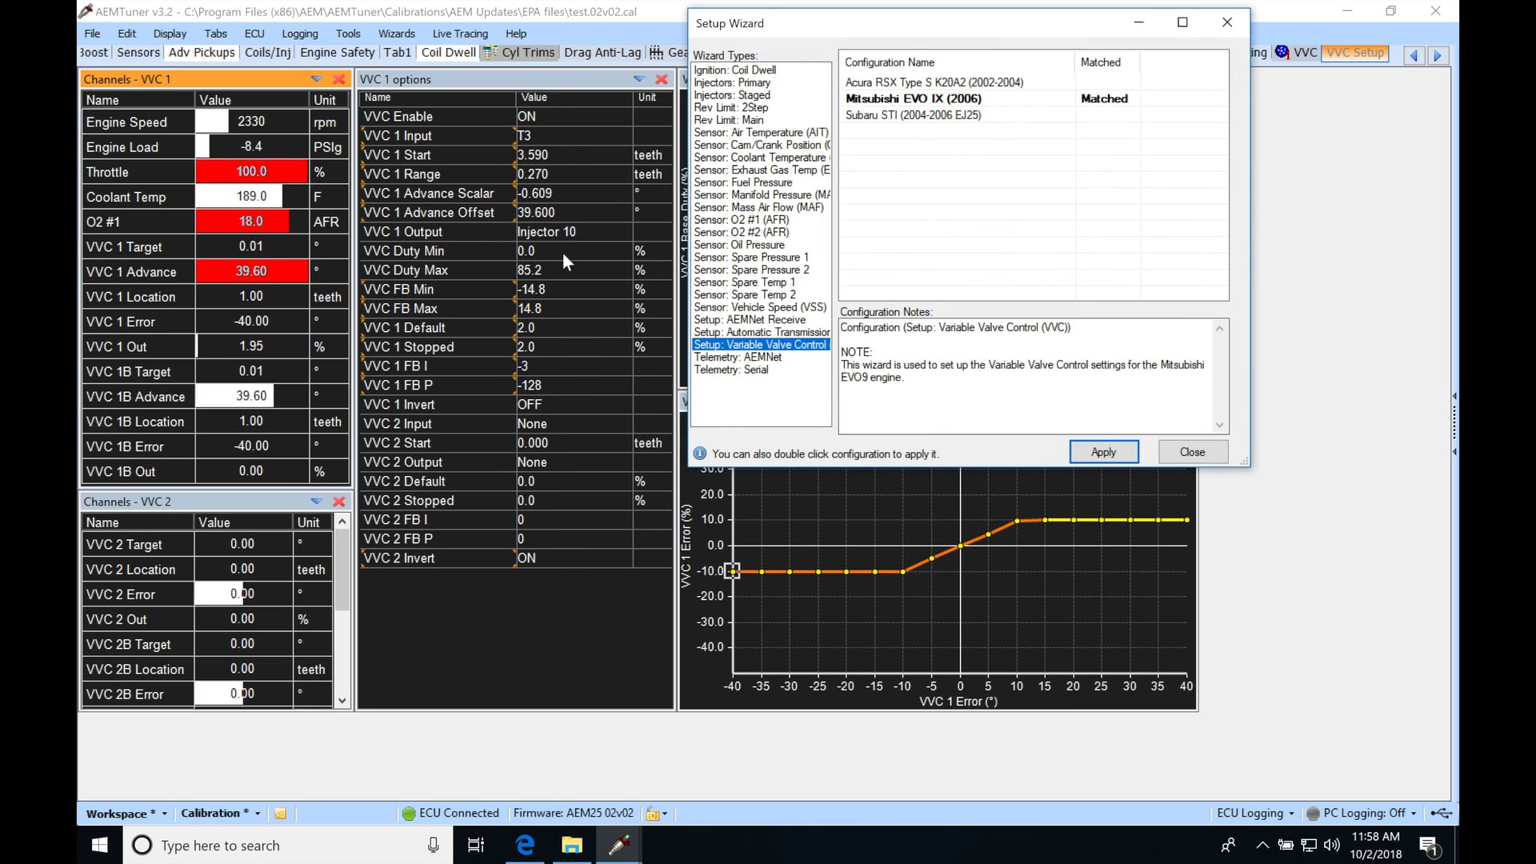Click the USB connection icon in status bar
The width and height of the screenshot is (1536, 864).
[x=1441, y=814]
